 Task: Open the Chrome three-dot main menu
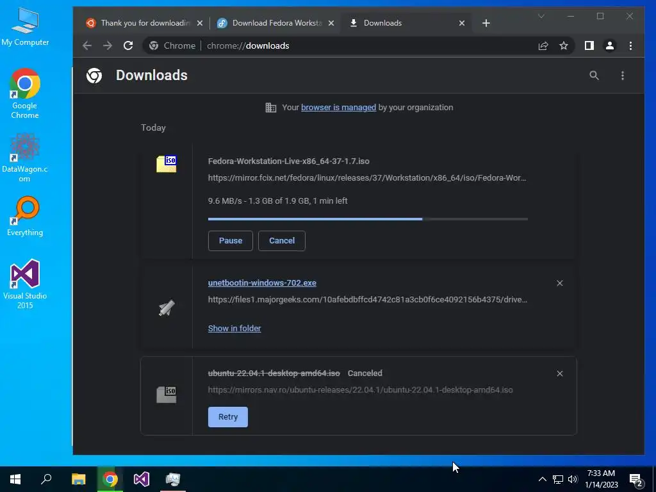click(x=630, y=45)
